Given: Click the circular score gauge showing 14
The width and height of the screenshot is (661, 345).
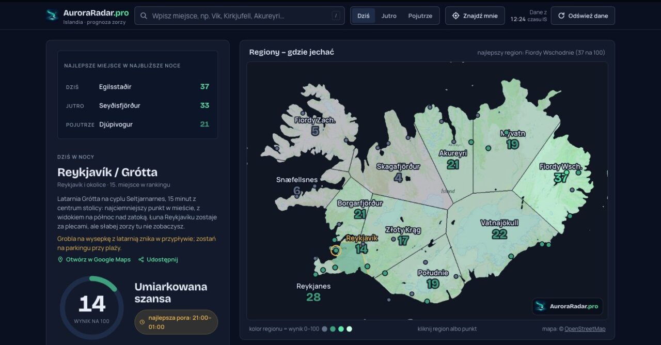Looking at the screenshot, I should pos(92,308).
